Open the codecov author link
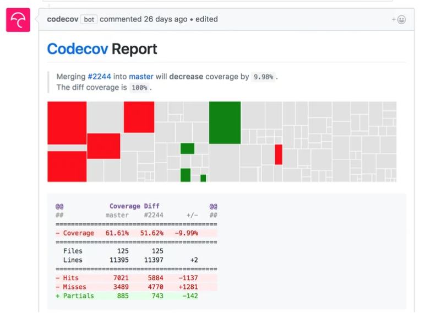Image resolution: width=425 pixels, height=322 pixels. [x=63, y=19]
